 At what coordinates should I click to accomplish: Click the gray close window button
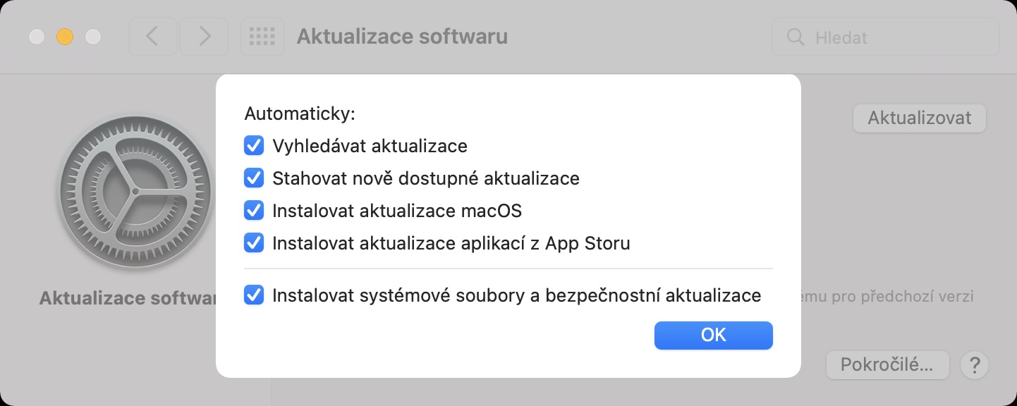tap(37, 37)
